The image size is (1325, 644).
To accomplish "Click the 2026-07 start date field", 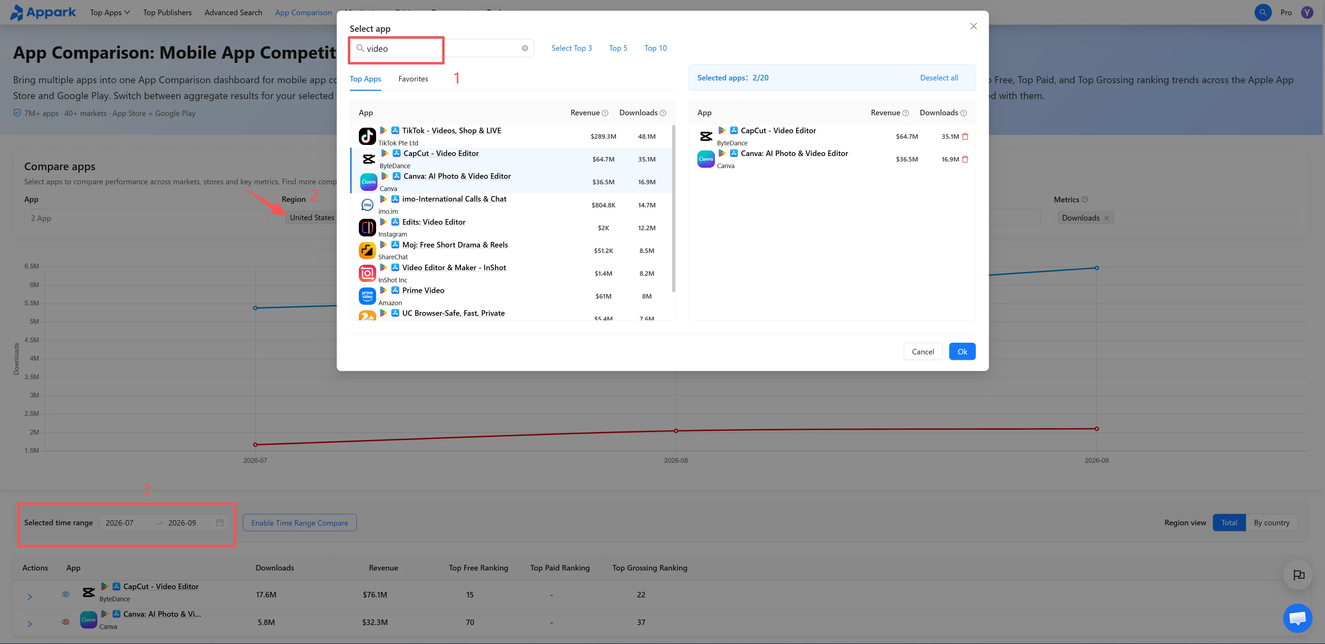I will (119, 523).
